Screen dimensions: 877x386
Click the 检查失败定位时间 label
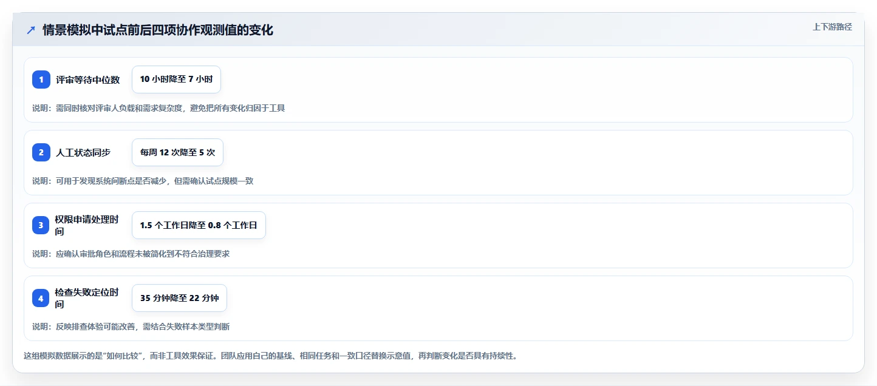(87, 298)
